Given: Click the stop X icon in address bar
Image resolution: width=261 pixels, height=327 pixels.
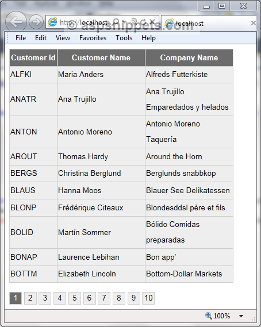Looking at the screenshot, I should [x=152, y=21].
